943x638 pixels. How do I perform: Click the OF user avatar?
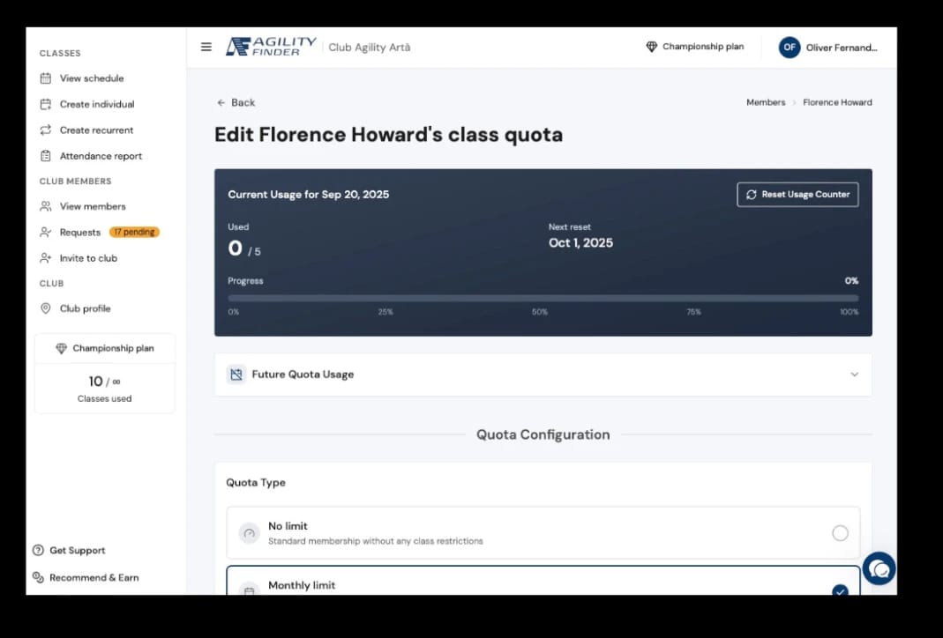(x=789, y=47)
